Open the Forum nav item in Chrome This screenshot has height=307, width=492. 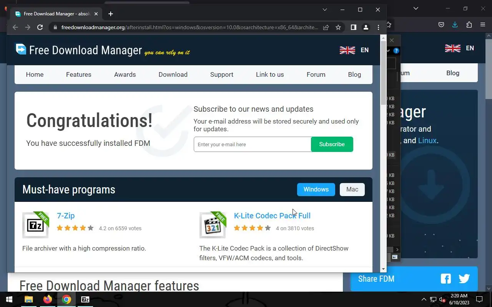pos(316,74)
